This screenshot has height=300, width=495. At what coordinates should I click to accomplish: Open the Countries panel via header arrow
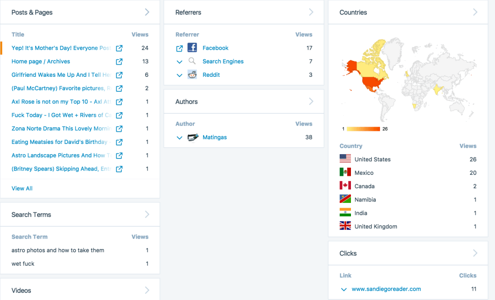click(475, 12)
